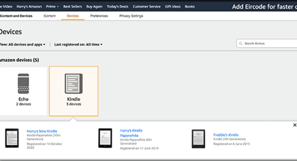
Task: Click Harry's Kindle Paperwhite link
Action: [x=131, y=133]
